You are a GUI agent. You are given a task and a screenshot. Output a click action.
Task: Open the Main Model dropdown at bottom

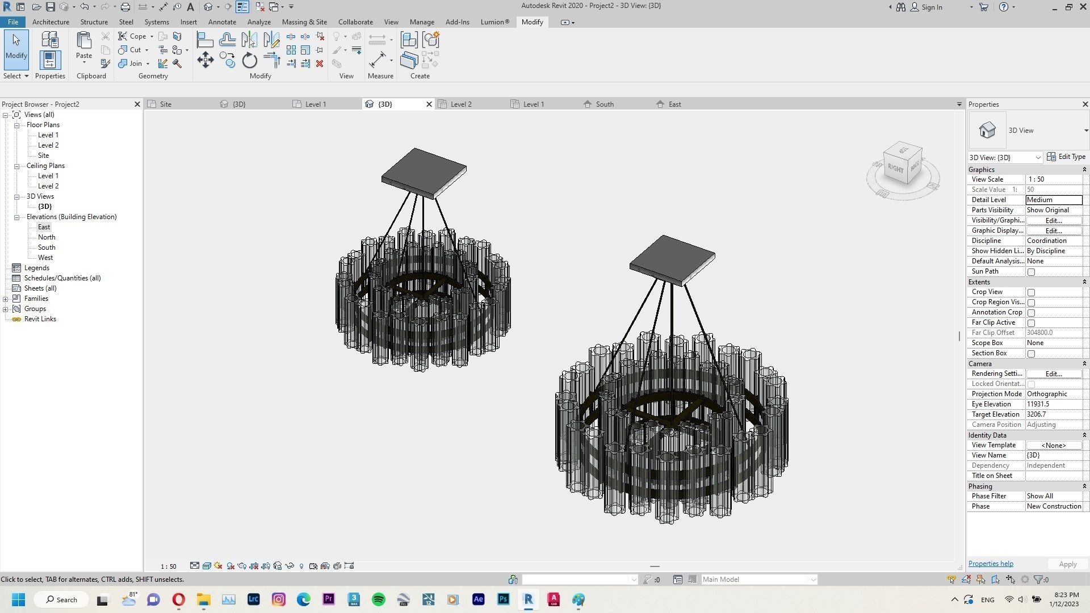(812, 579)
